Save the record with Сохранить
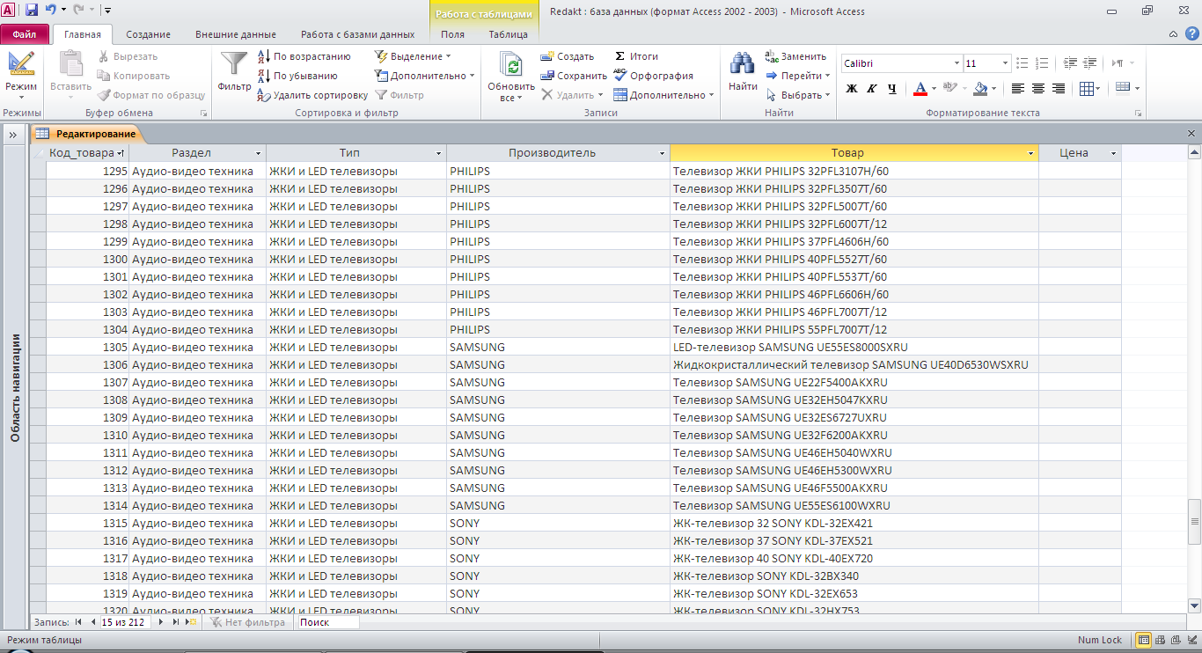Viewport: 1202px width, 653px height. 574,76
